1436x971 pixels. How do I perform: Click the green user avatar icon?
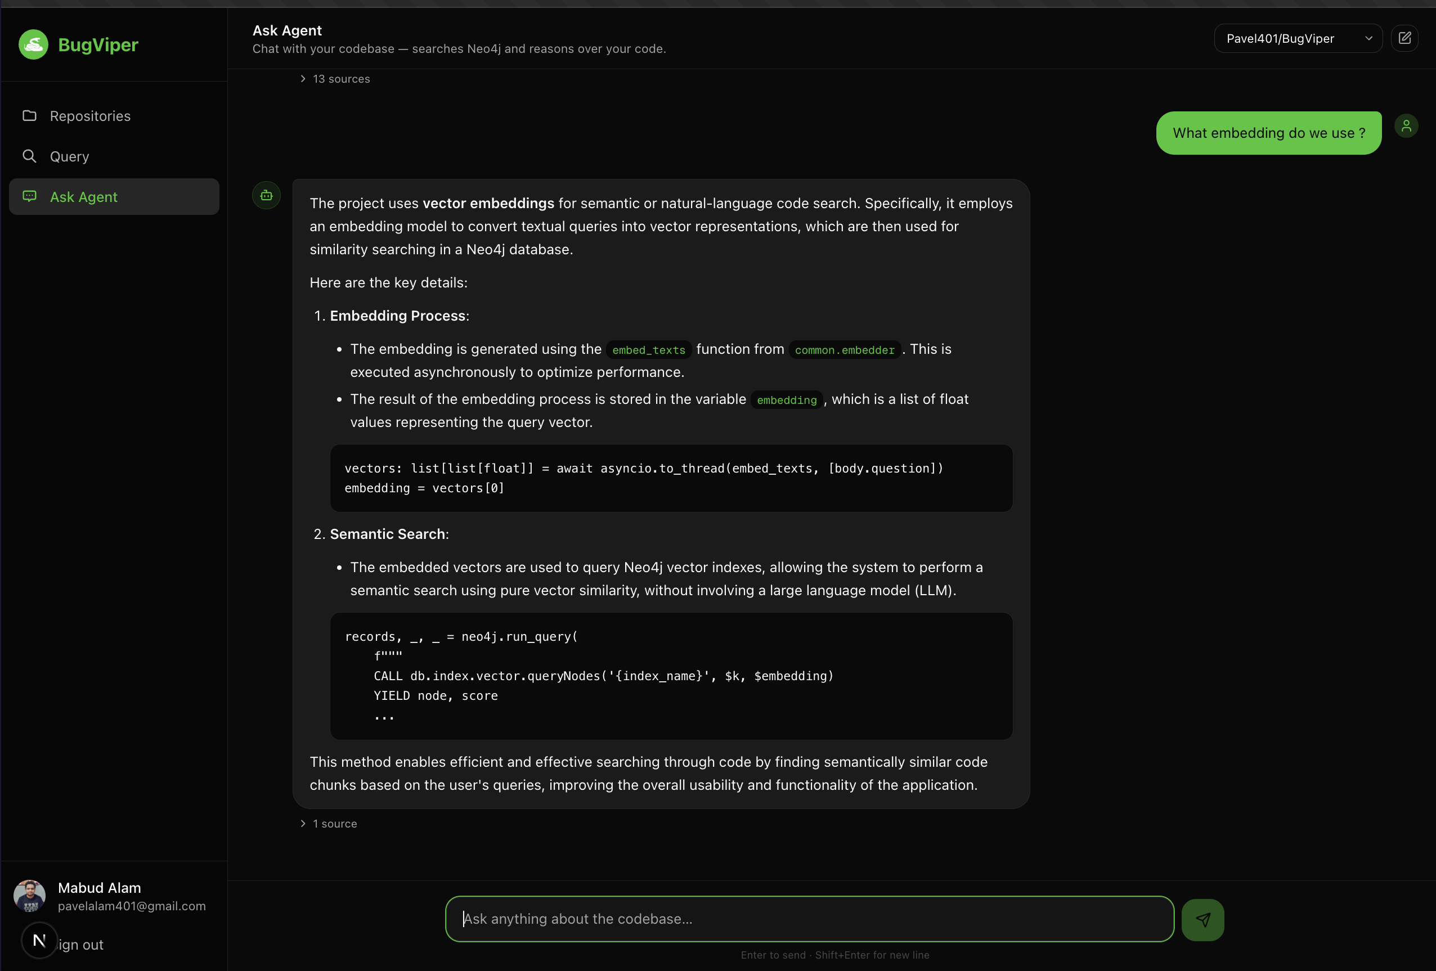click(x=1406, y=126)
